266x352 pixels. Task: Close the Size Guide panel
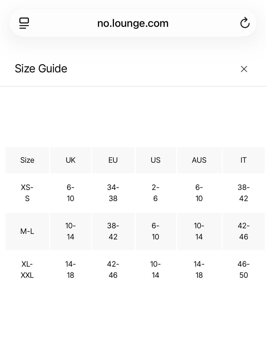[244, 69]
